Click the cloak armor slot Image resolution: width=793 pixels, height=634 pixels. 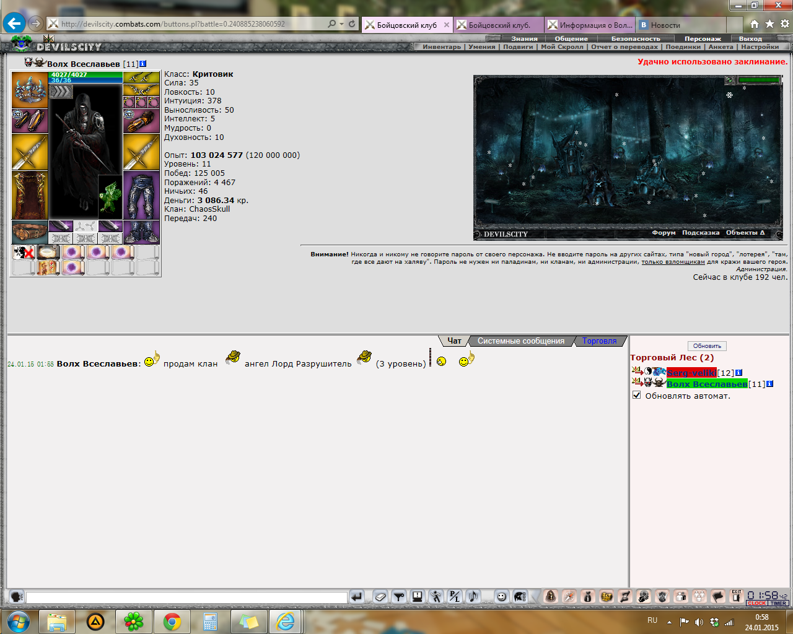tap(30, 195)
